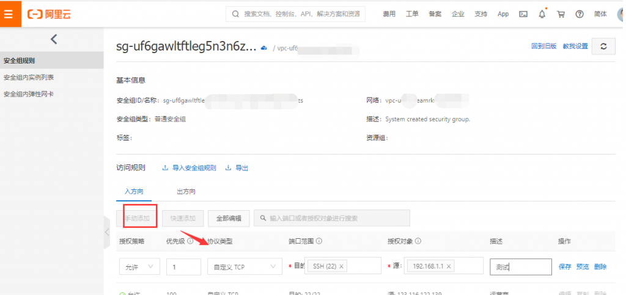Collapse the sidebar with back chevron

click(53, 39)
